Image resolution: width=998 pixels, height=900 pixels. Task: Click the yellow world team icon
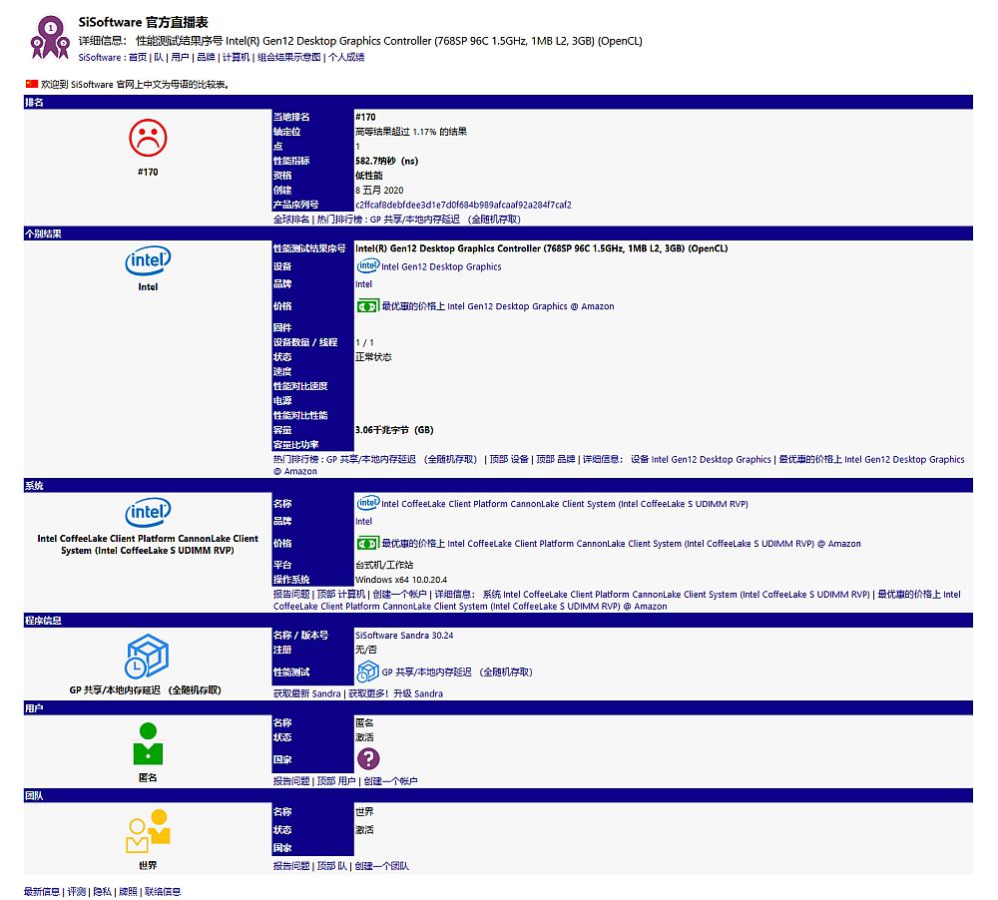pyautogui.click(x=148, y=832)
